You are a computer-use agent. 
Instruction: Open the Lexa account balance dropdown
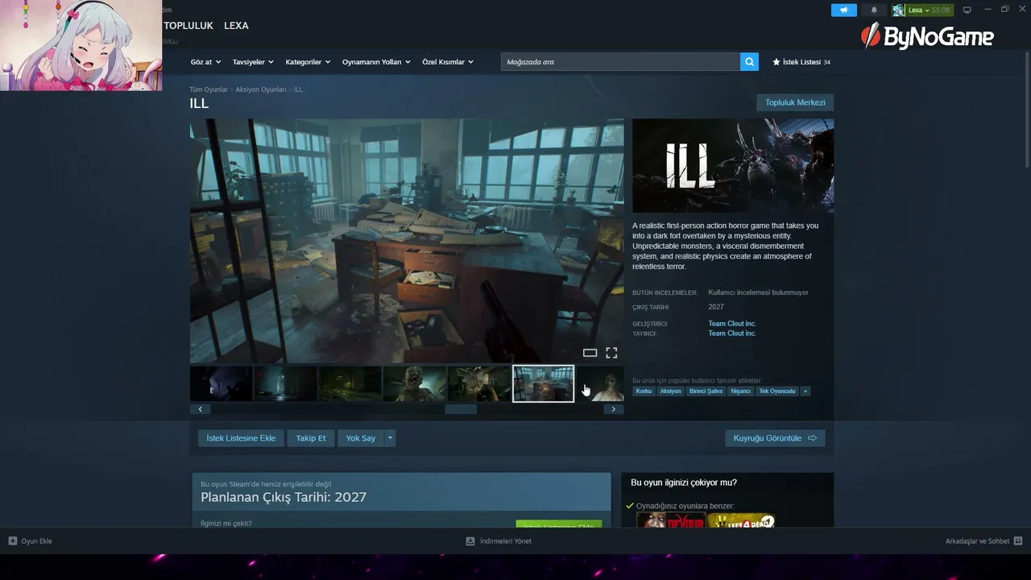click(x=930, y=10)
